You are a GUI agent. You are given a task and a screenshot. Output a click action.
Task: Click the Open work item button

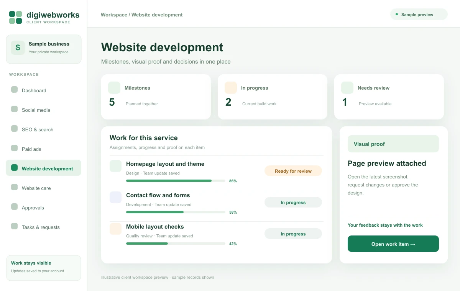point(393,244)
